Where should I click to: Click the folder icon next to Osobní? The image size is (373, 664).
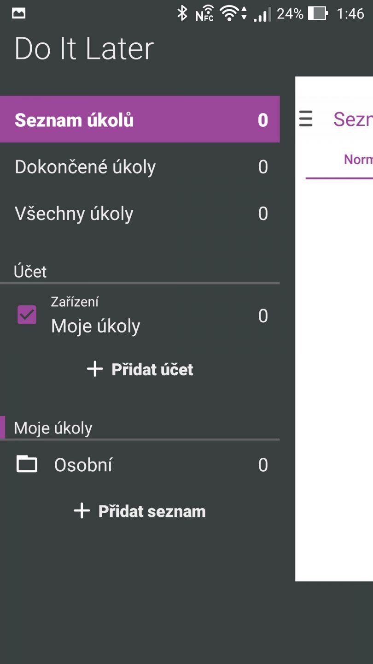tap(27, 464)
